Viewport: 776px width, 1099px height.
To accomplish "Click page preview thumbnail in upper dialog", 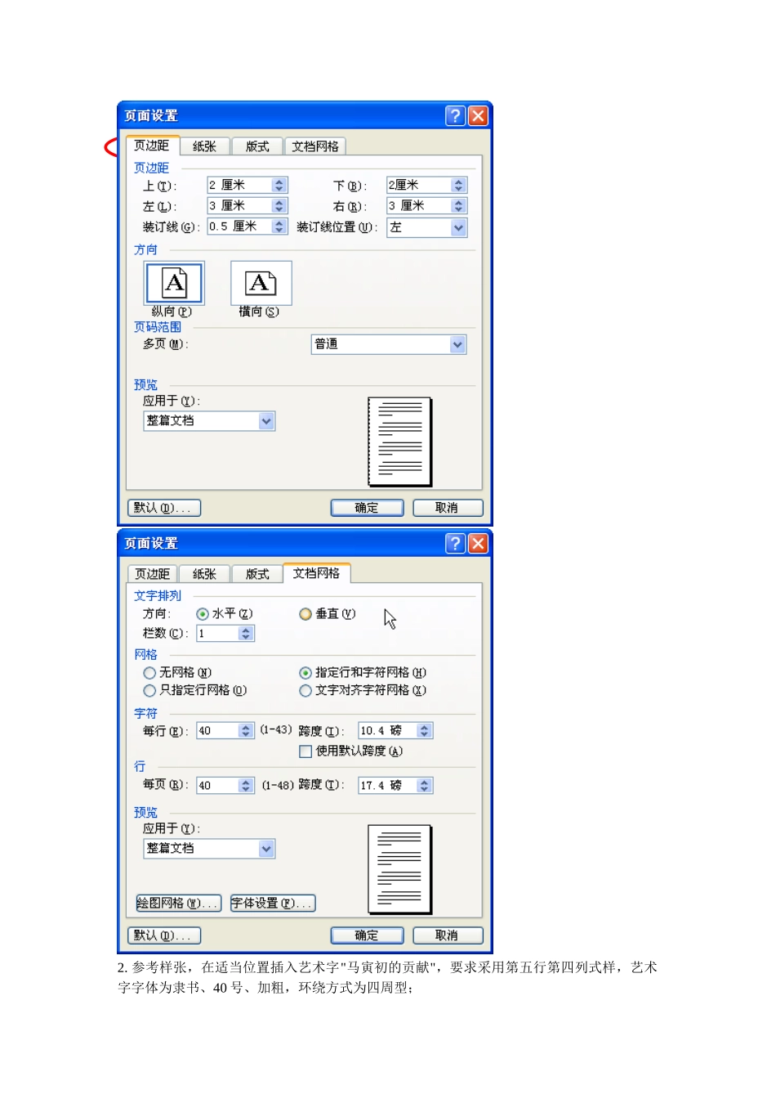I will click(x=399, y=442).
